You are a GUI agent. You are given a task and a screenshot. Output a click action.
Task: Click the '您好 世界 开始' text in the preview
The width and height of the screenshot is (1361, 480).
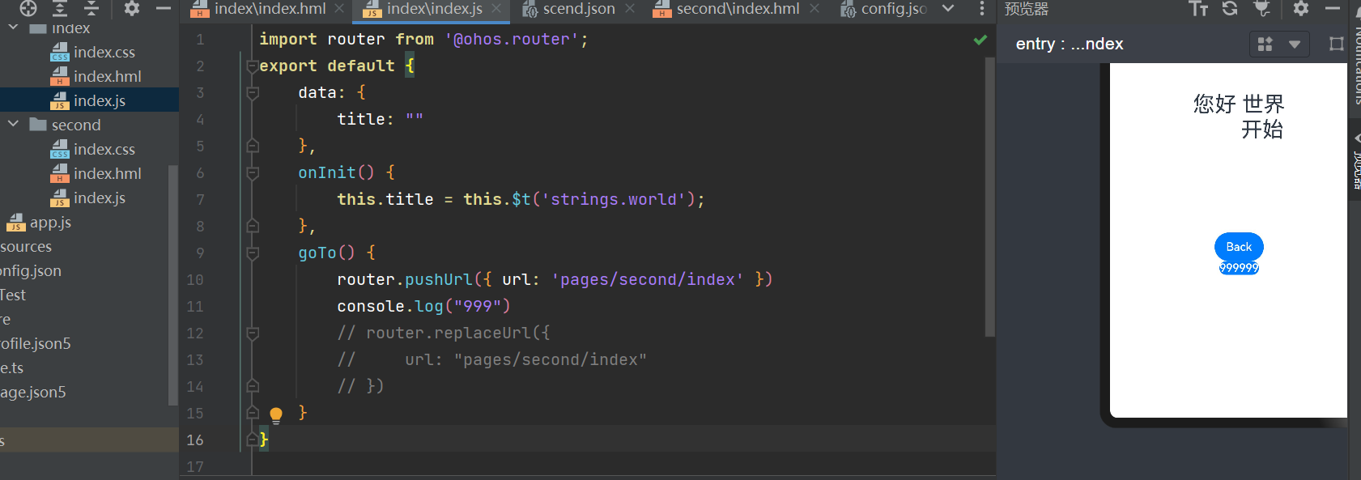(x=1238, y=117)
